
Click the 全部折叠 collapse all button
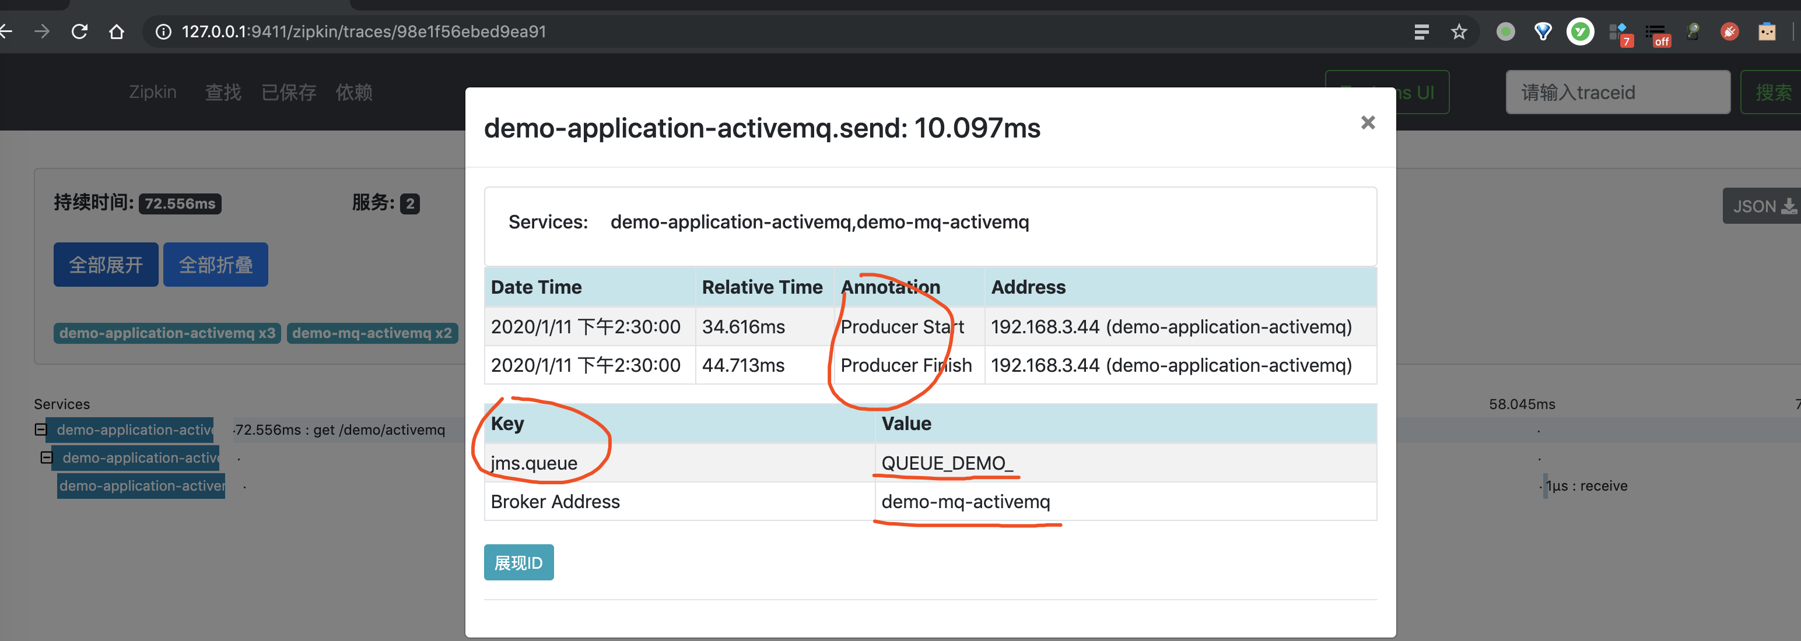pos(215,265)
